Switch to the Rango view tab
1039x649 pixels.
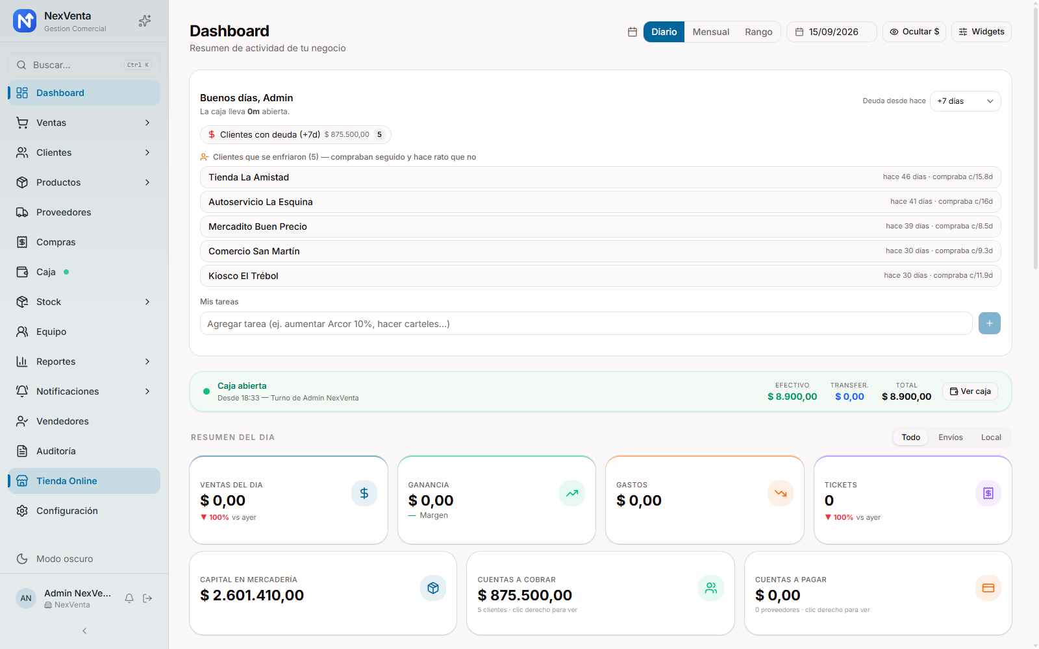pos(758,32)
